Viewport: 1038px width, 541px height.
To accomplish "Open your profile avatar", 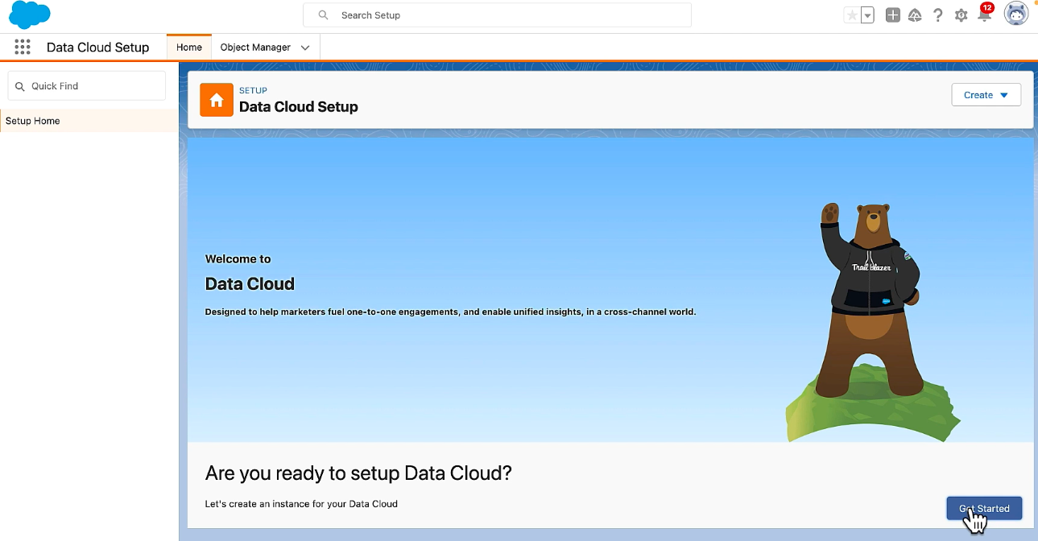I will [x=1015, y=13].
